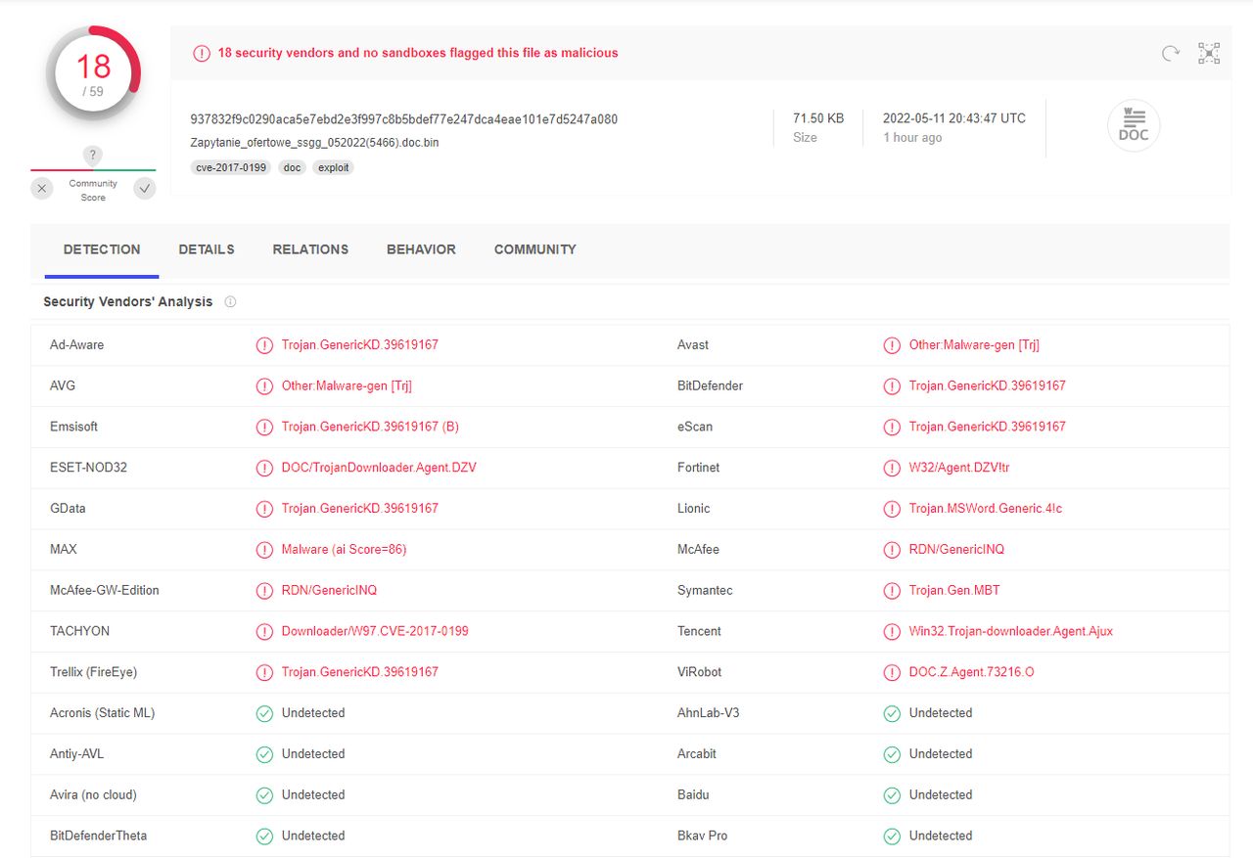Click alert icon in Lionic row
This screenshot has width=1253, height=858.
(x=892, y=509)
